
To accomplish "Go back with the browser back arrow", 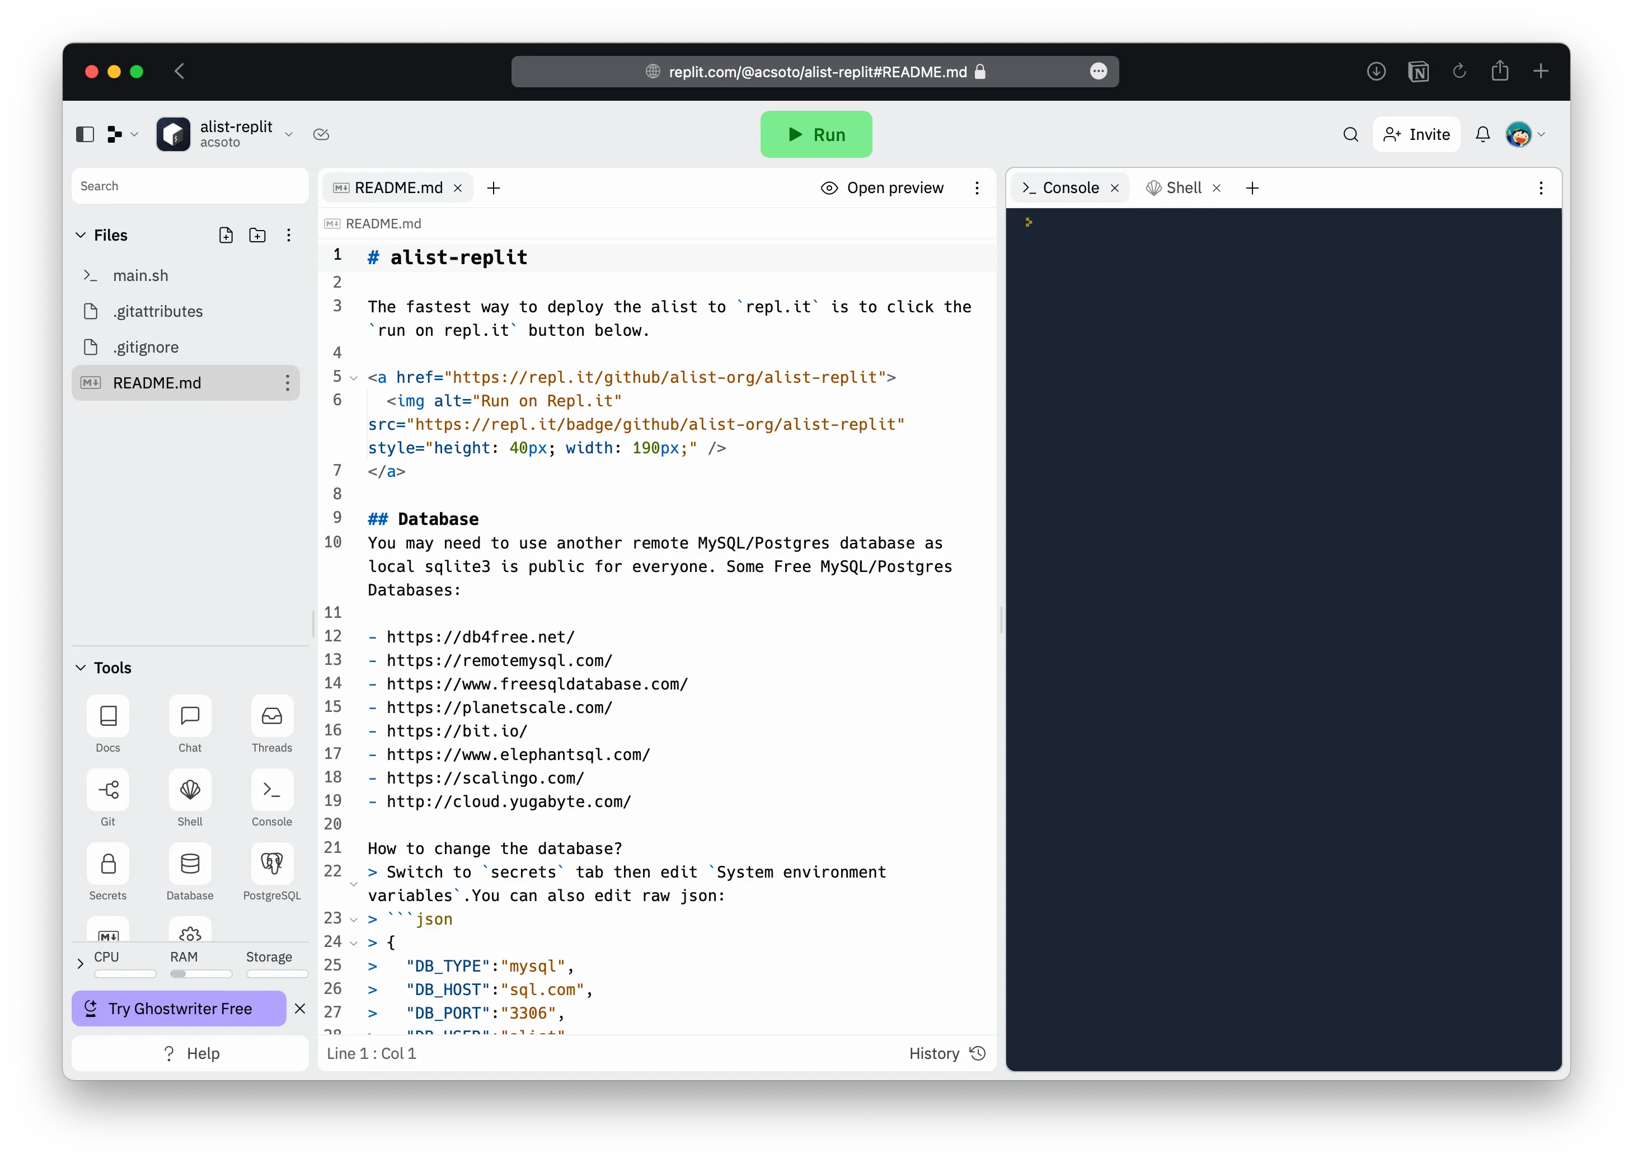I will (x=180, y=72).
